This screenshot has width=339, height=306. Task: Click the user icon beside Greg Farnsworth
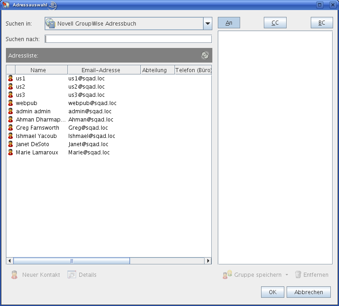[10, 127]
